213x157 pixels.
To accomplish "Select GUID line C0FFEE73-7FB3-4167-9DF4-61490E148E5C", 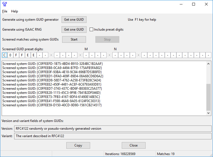I will coord(51,97).
